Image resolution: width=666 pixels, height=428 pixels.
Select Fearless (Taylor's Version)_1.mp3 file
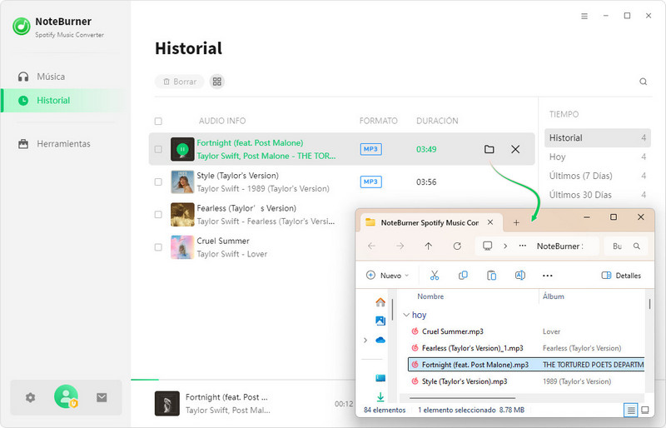pos(472,348)
